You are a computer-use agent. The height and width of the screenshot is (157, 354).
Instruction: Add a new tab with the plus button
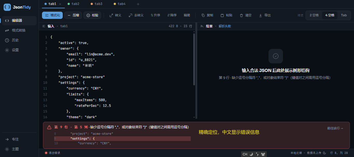pos(138,4)
